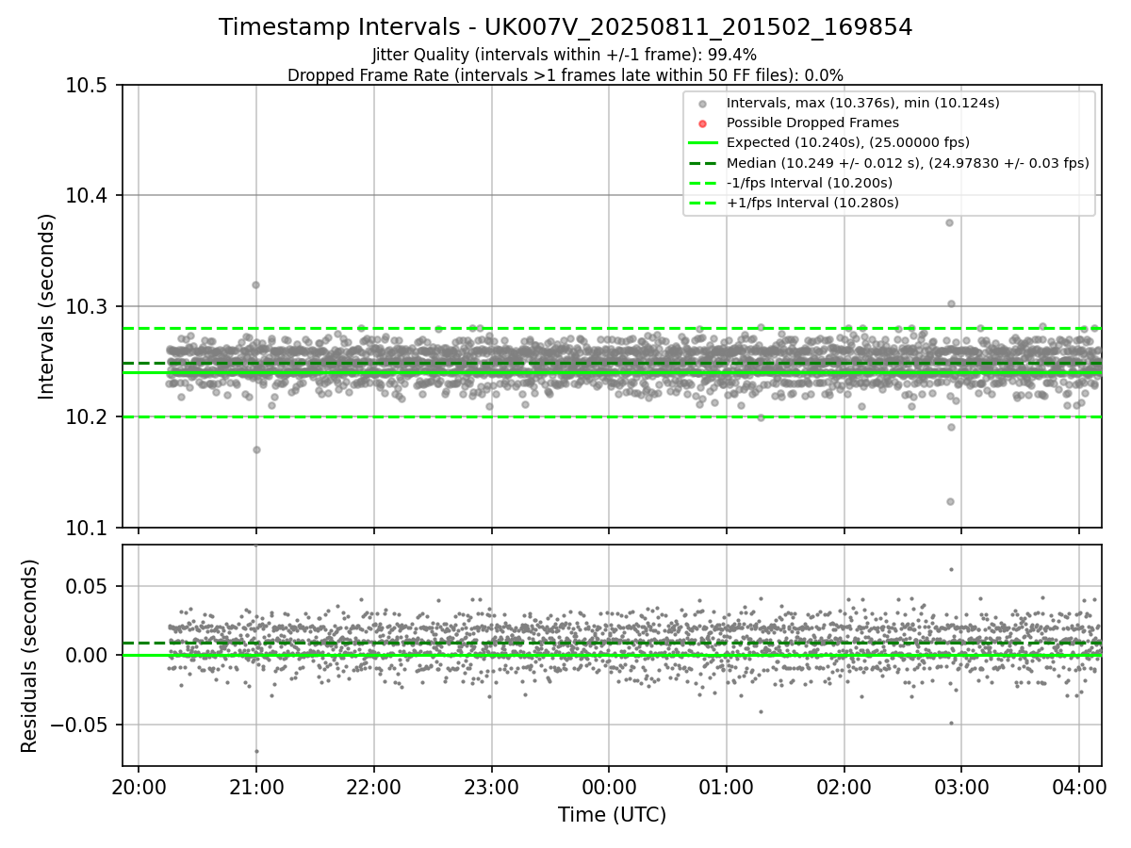Viewport: 1131px width, 848px height.
Task: Click legend entry Median (10.249 +/- 0.012 s)
Action: point(908,162)
